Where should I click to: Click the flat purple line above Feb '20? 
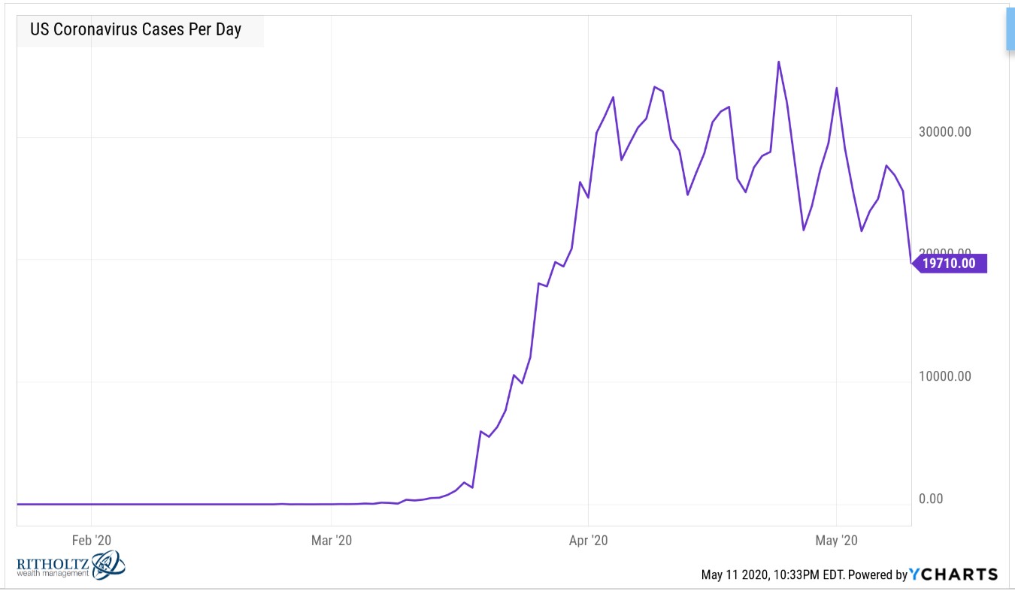[92, 504]
